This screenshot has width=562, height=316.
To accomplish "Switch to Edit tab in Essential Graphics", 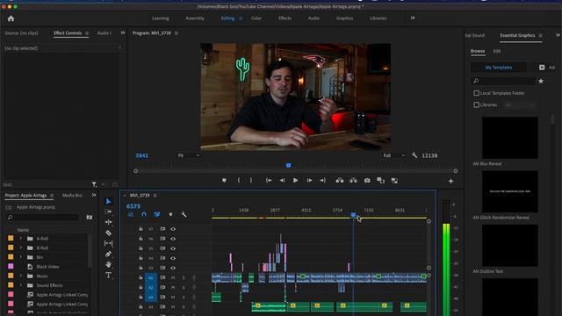I will [496, 51].
